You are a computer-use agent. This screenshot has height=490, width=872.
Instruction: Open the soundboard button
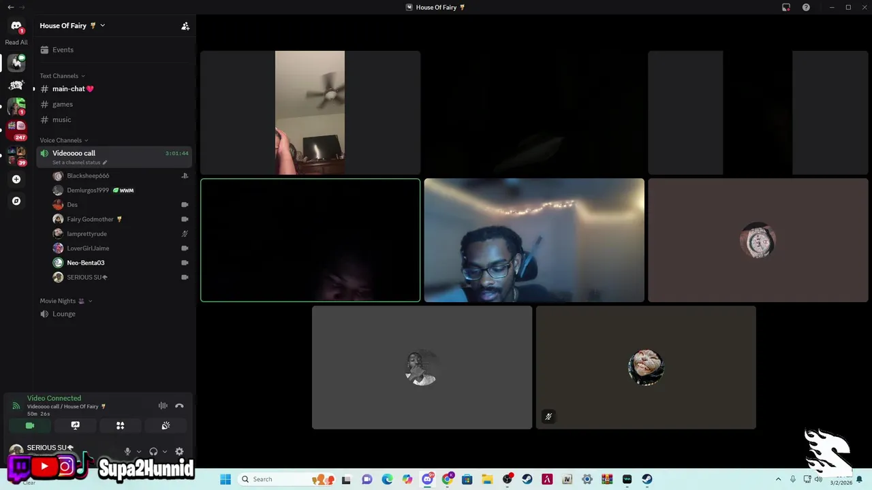coord(166,425)
